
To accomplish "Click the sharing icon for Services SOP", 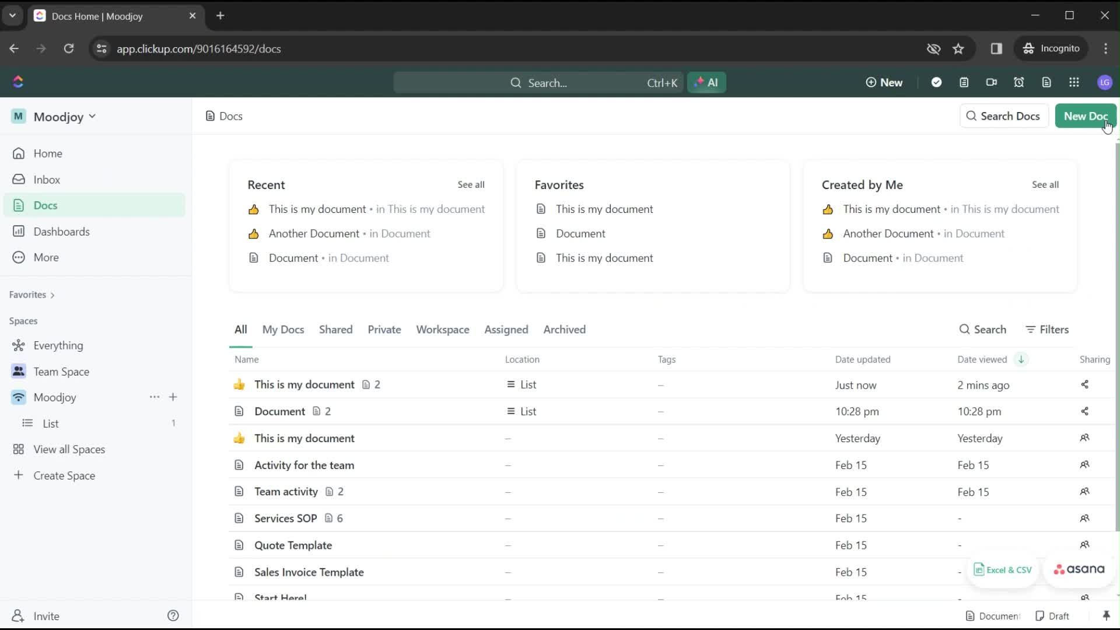I will point(1084,517).
